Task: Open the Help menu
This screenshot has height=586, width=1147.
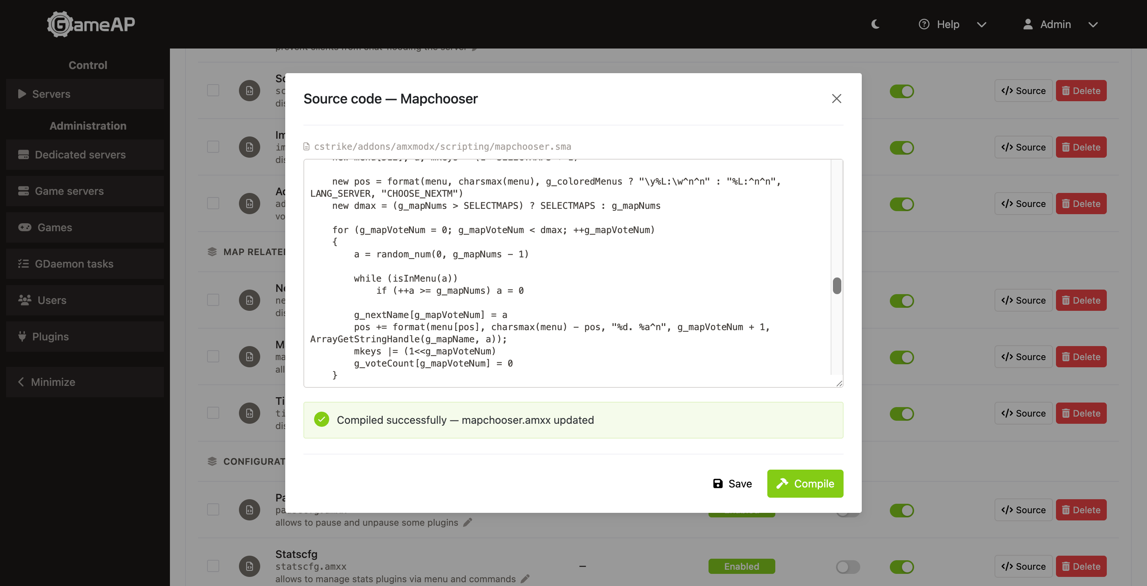Action: (x=953, y=24)
